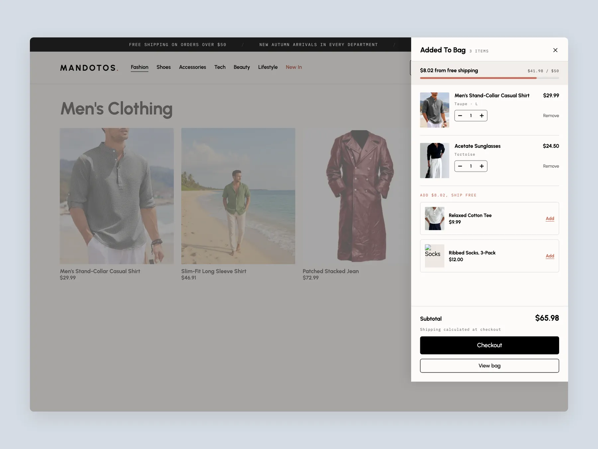This screenshot has width=598, height=449.
Task: Open the Slim-Fit Long Sleeve Shirt product image
Action: coord(238,196)
